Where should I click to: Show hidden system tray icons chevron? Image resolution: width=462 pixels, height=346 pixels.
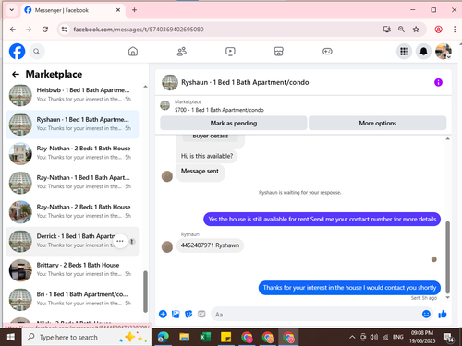352,338
